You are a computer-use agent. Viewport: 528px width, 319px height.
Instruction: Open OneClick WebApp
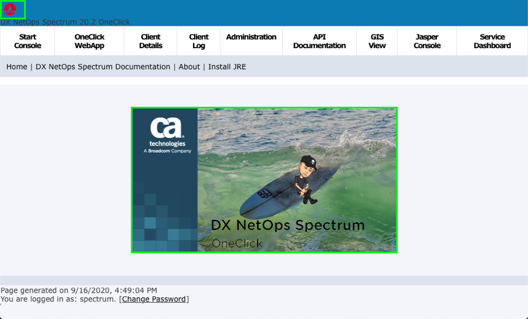90,41
